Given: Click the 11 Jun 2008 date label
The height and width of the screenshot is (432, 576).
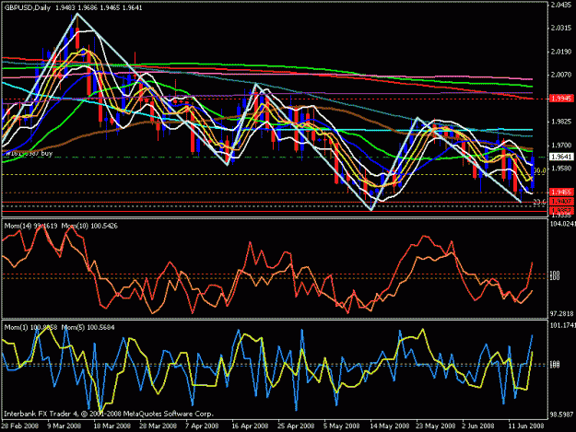Looking at the screenshot, I should 525,426.
